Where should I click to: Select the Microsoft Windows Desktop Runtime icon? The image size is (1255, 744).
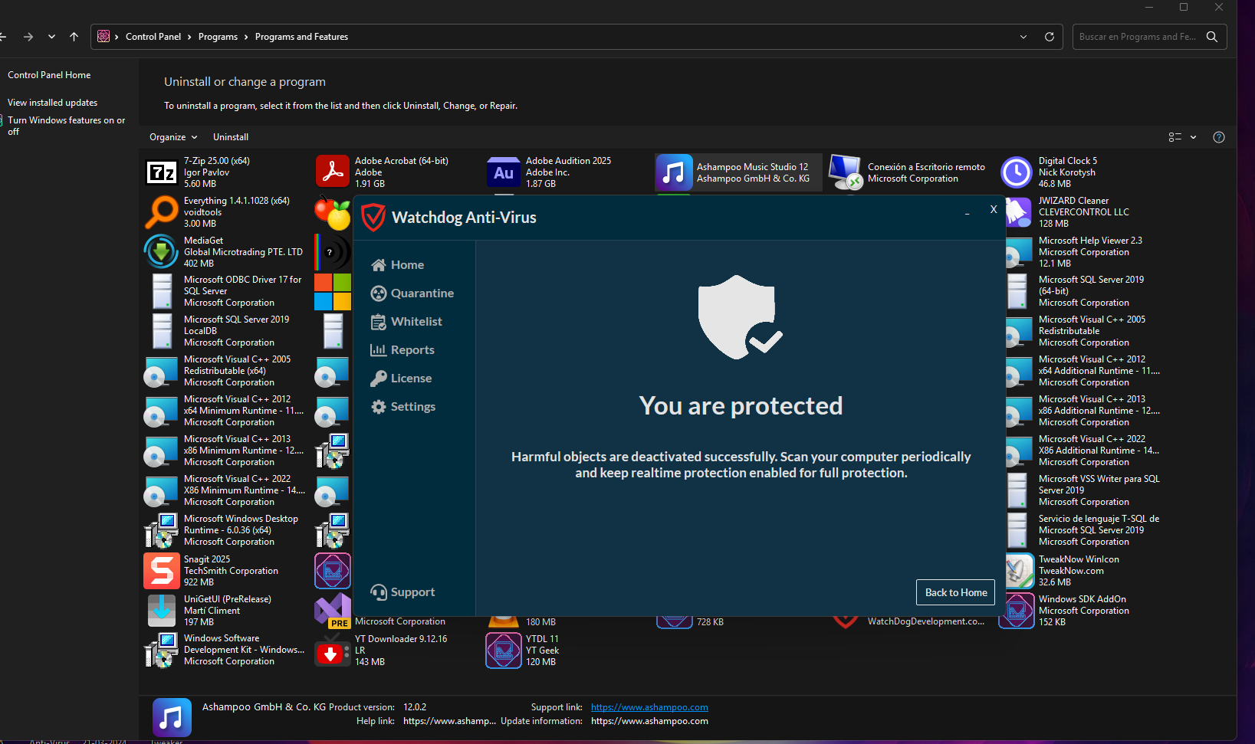(x=162, y=530)
